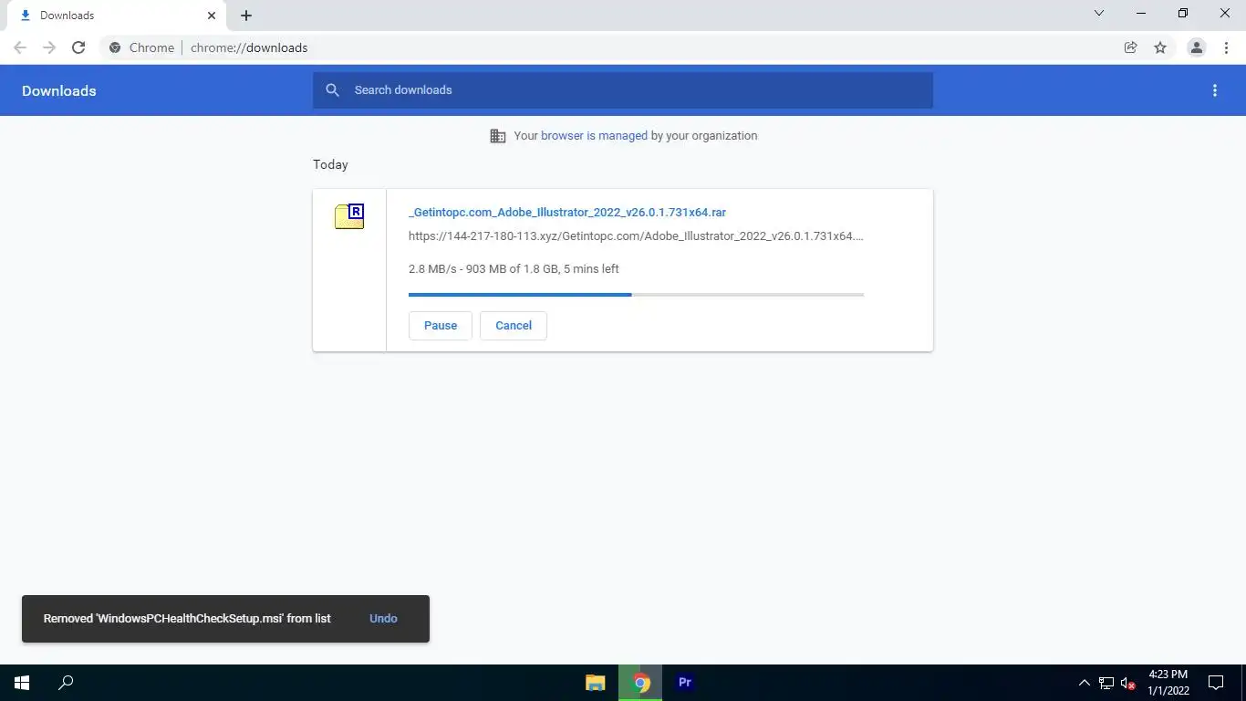Viewport: 1246px width, 701px height.
Task: Open Adobe Premiere Pro from taskbar
Action: point(685,683)
